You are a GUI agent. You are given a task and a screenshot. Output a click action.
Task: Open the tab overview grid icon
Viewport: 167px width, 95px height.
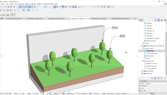pyautogui.click(x=2, y=19)
